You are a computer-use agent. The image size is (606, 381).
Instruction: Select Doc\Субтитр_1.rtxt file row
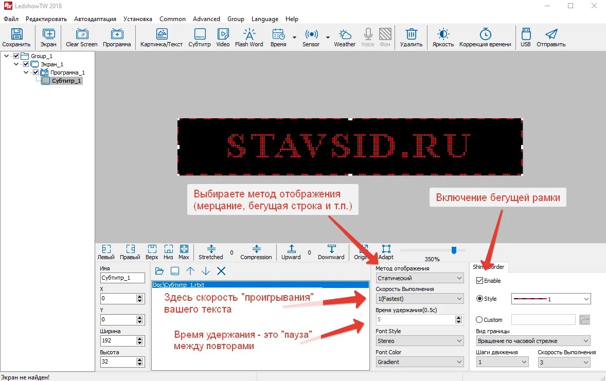[x=260, y=285]
